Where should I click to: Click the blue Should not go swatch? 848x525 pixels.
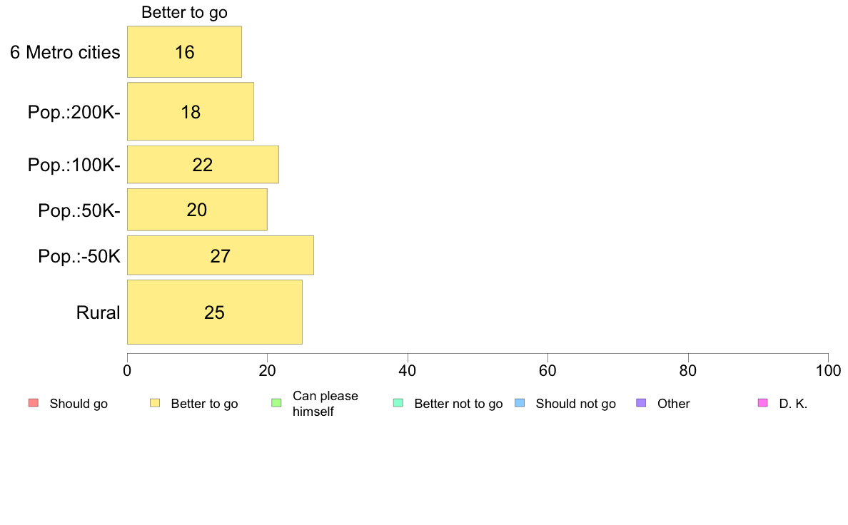(520, 403)
